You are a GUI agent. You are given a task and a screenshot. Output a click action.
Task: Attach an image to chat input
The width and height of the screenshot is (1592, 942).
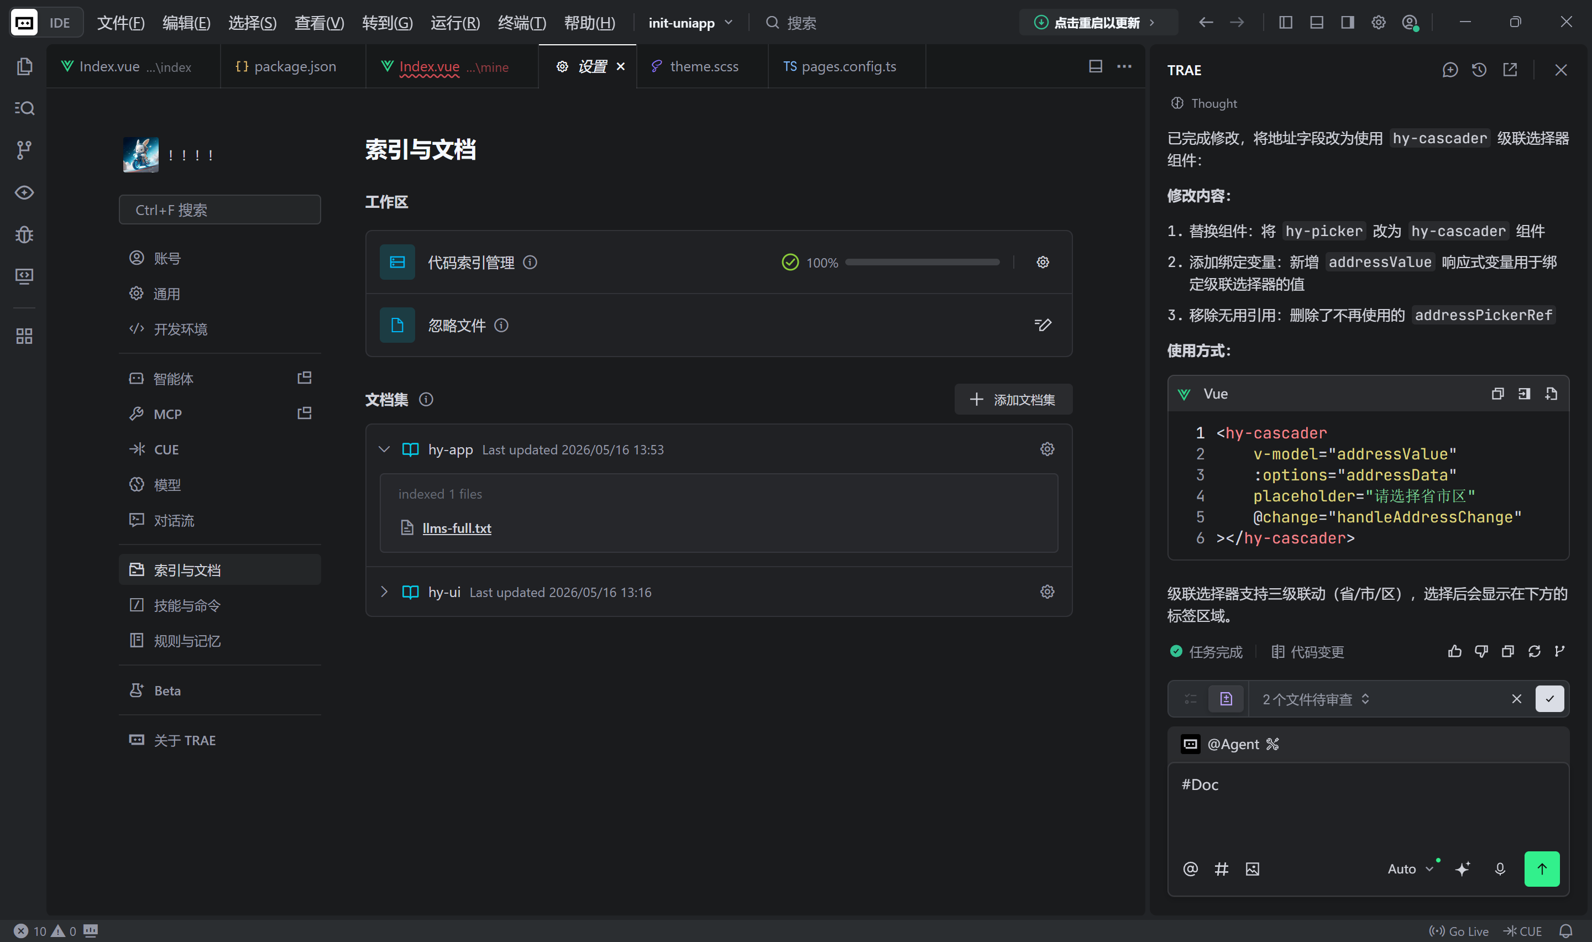point(1252,868)
